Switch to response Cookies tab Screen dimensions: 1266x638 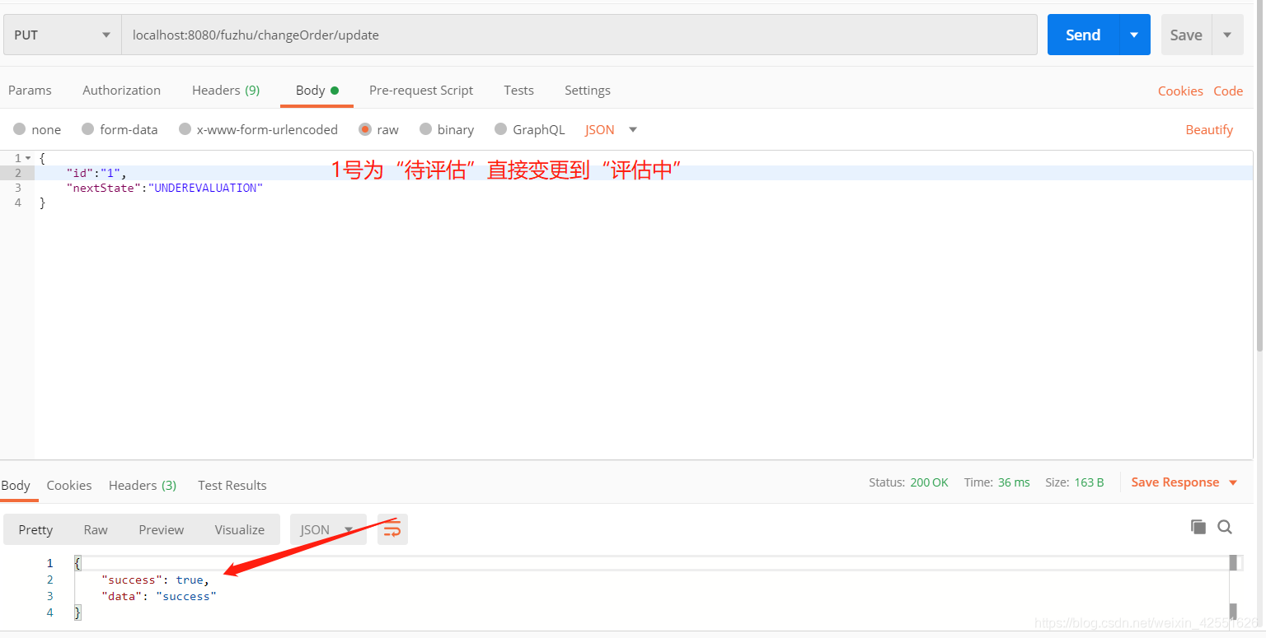[x=69, y=485]
